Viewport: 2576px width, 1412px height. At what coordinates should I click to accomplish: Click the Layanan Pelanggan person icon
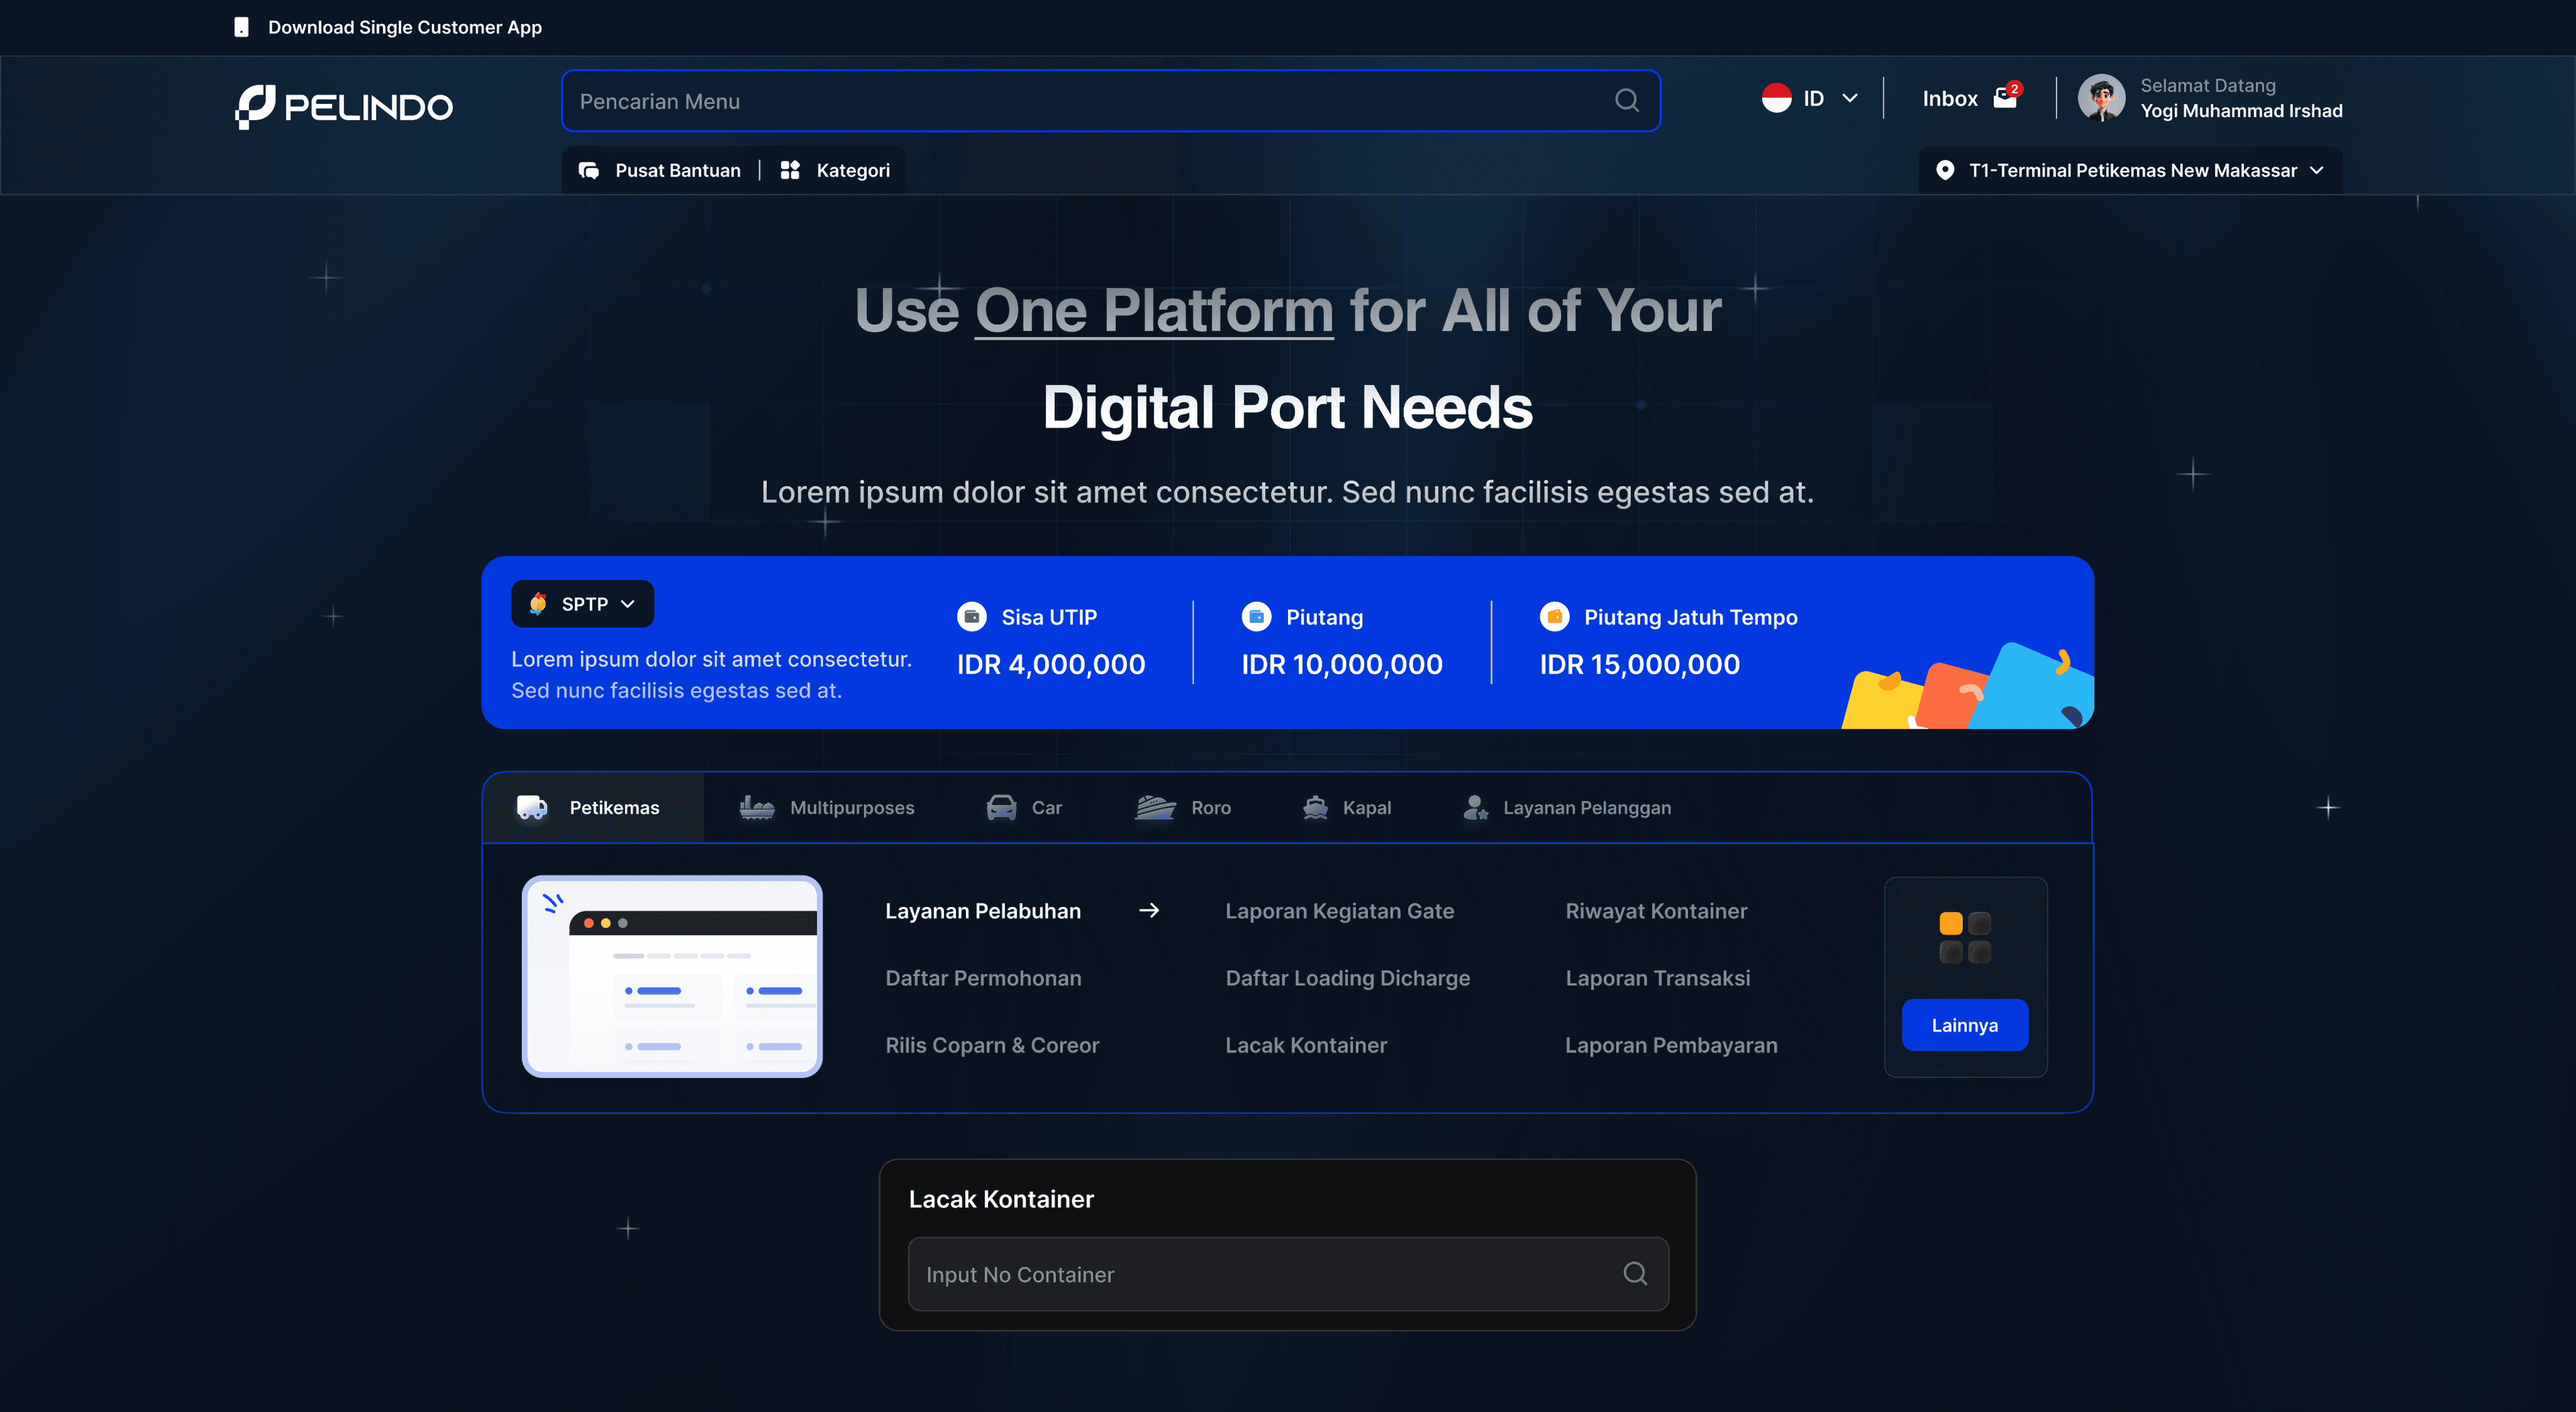click(x=1475, y=807)
